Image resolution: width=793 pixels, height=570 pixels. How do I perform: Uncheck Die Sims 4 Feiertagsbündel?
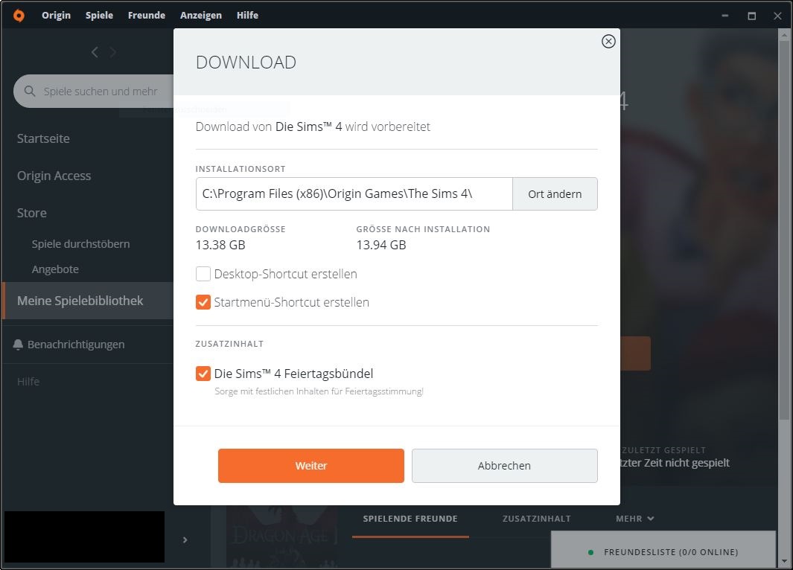click(x=203, y=374)
